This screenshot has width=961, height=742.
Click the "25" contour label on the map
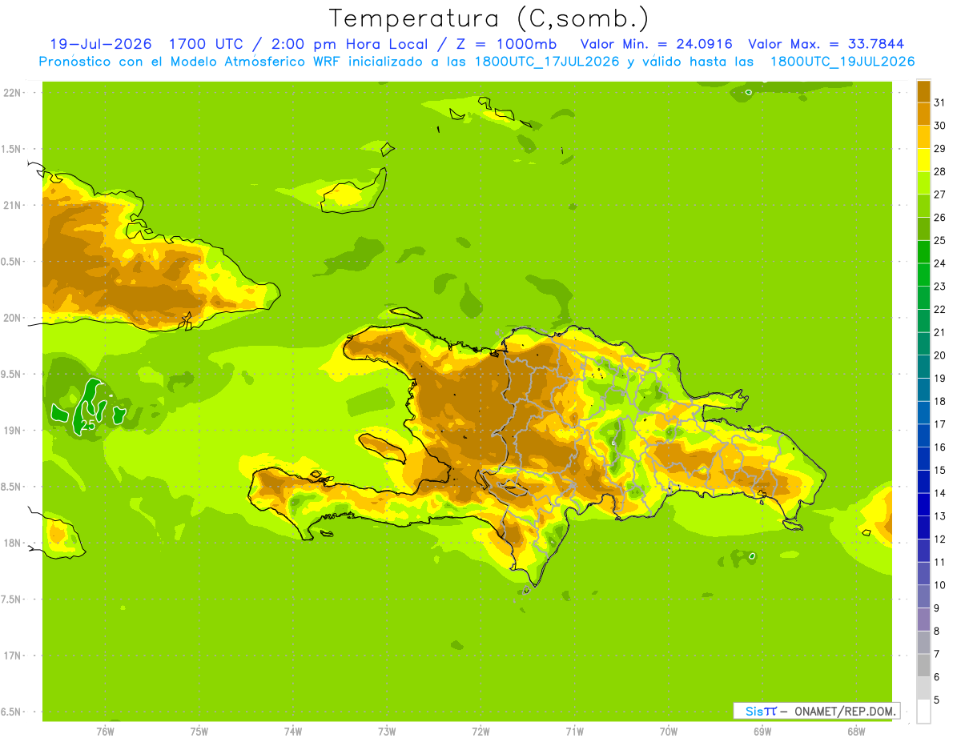[x=88, y=426]
